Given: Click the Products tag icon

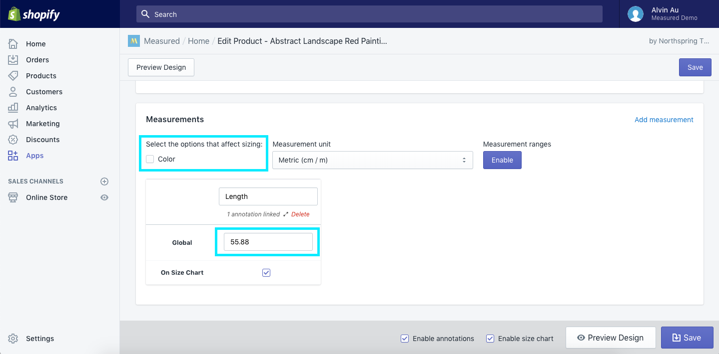Looking at the screenshot, I should pos(13,76).
